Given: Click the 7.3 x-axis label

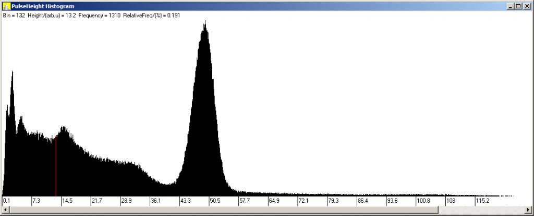Looking at the screenshot, I should coord(37,201).
